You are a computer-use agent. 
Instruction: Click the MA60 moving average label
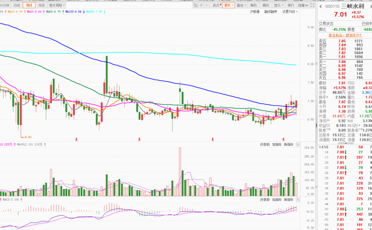[x=53, y=12]
